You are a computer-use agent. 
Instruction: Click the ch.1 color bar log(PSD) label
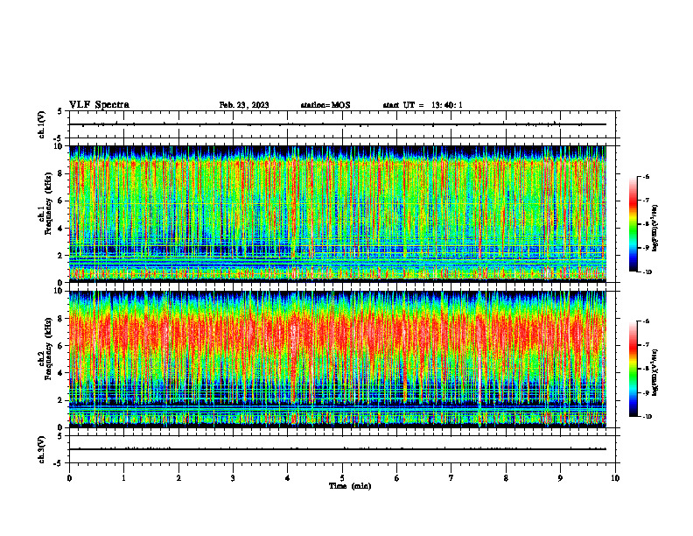(x=655, y=229)
